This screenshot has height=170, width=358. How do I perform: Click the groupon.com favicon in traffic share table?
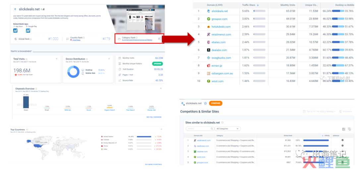pos(209,19)
